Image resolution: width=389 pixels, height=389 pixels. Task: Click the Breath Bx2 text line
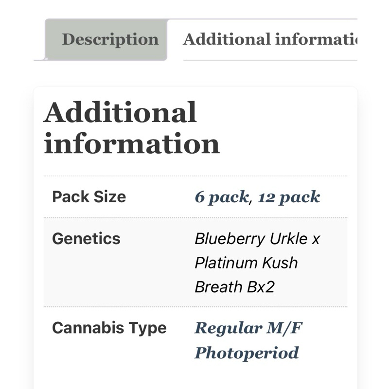(234, 287)
